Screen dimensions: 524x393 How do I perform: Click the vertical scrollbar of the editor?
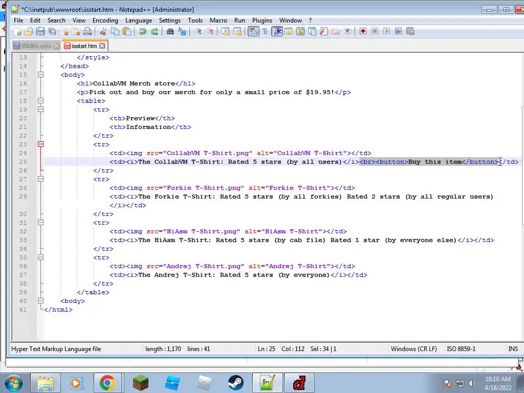tap(522, 165)
